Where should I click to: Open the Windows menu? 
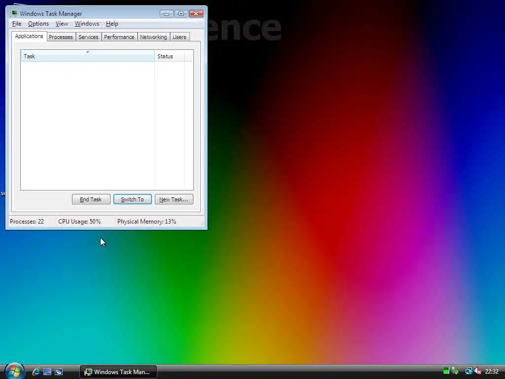tap(87, 24)
